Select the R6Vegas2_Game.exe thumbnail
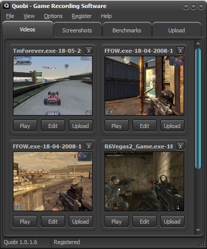 point(144,181)
